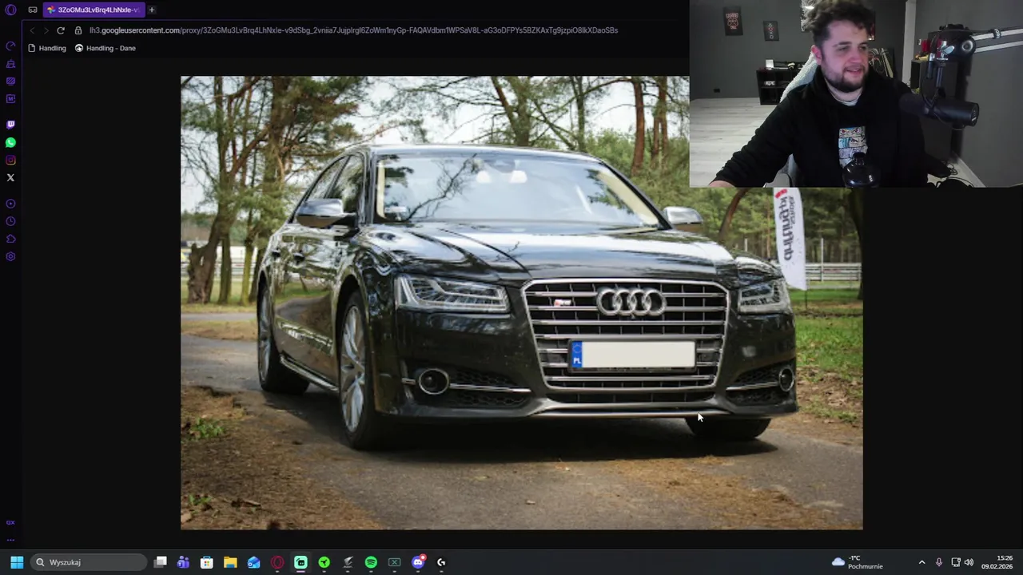Open Razer green icon in taskbar
This screenshot has width=1023, height=575.
click(x=324, y=562)
